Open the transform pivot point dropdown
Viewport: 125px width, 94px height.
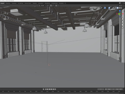click(48, 5)
